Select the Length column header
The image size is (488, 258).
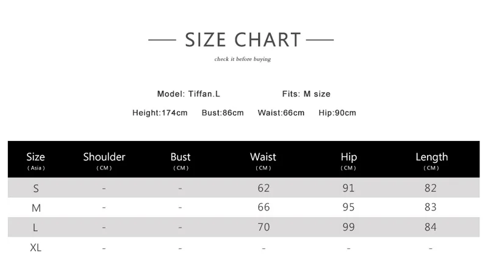[431, 160]
